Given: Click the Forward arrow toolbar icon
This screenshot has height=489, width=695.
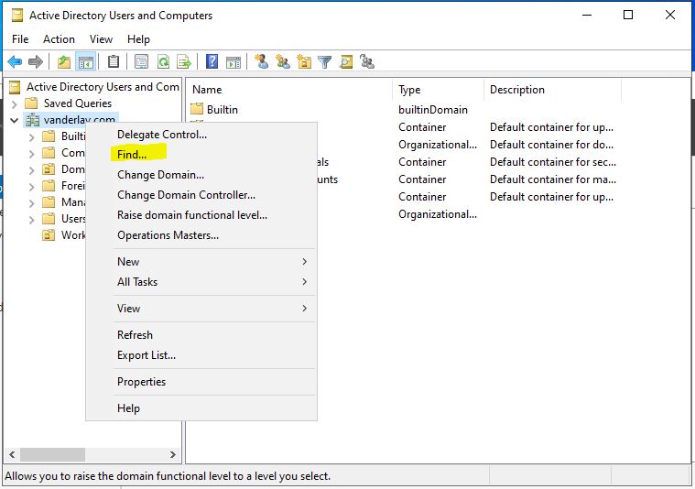Looking at the screenshot, I should [x=36, y=61].
